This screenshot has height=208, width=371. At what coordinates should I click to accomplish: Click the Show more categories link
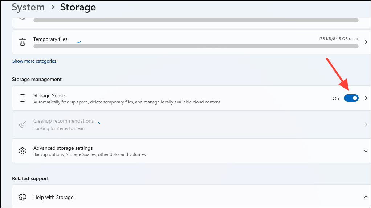[x=34, y=61]
